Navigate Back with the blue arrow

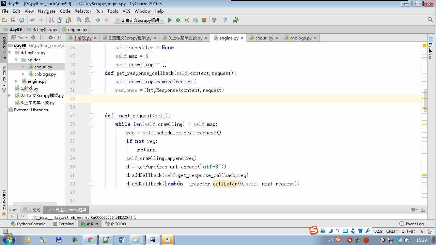tap(98, 20)
